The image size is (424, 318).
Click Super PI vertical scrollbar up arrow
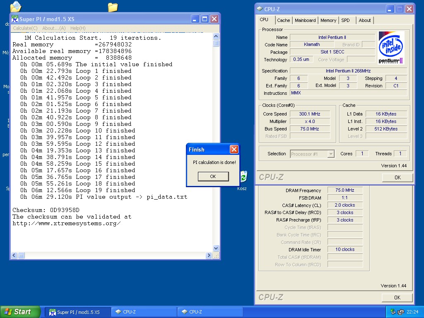click(216, 36)
